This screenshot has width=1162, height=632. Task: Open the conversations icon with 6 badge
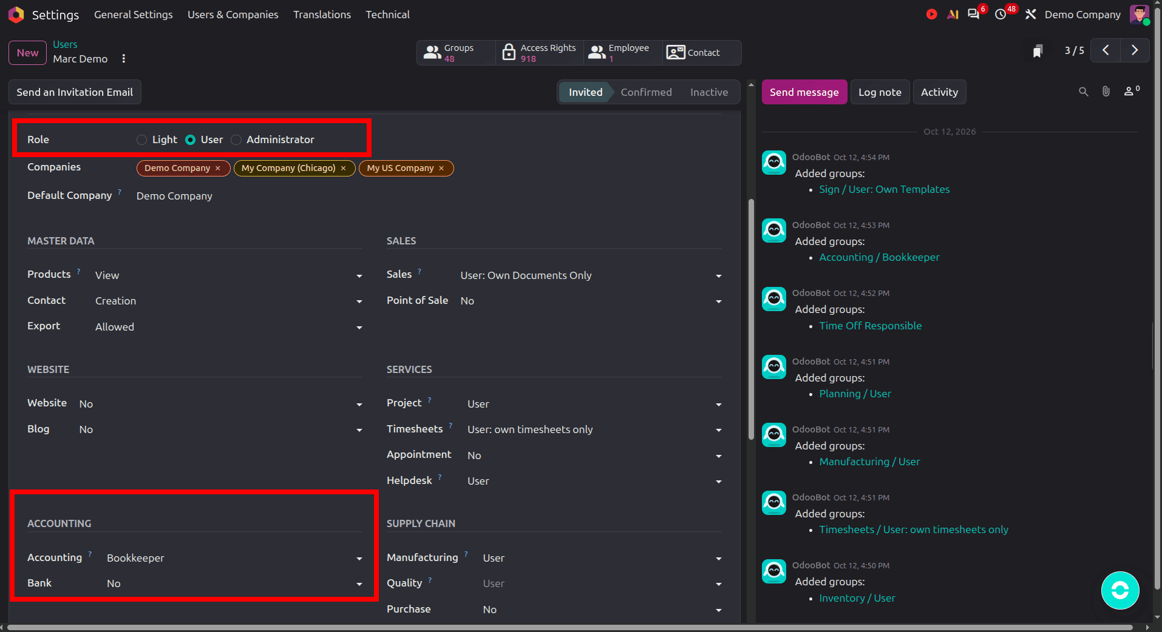pos(974,14)
